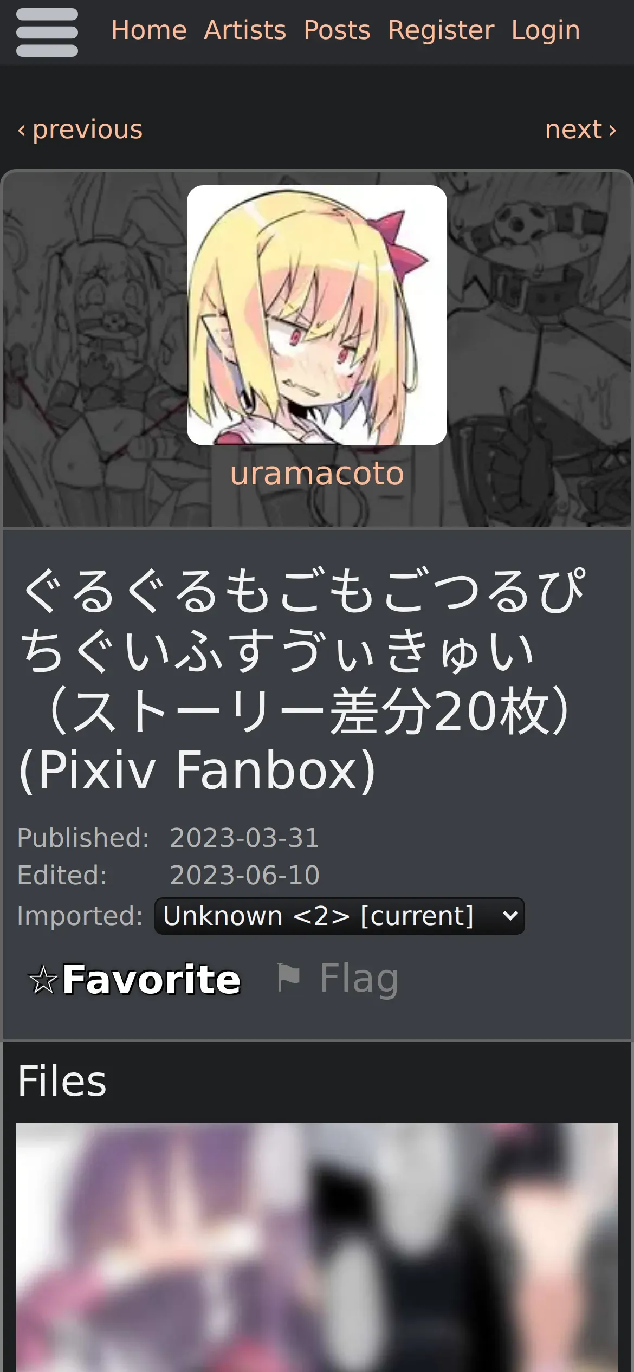Open the blurred file preview image

point(317,1247)
